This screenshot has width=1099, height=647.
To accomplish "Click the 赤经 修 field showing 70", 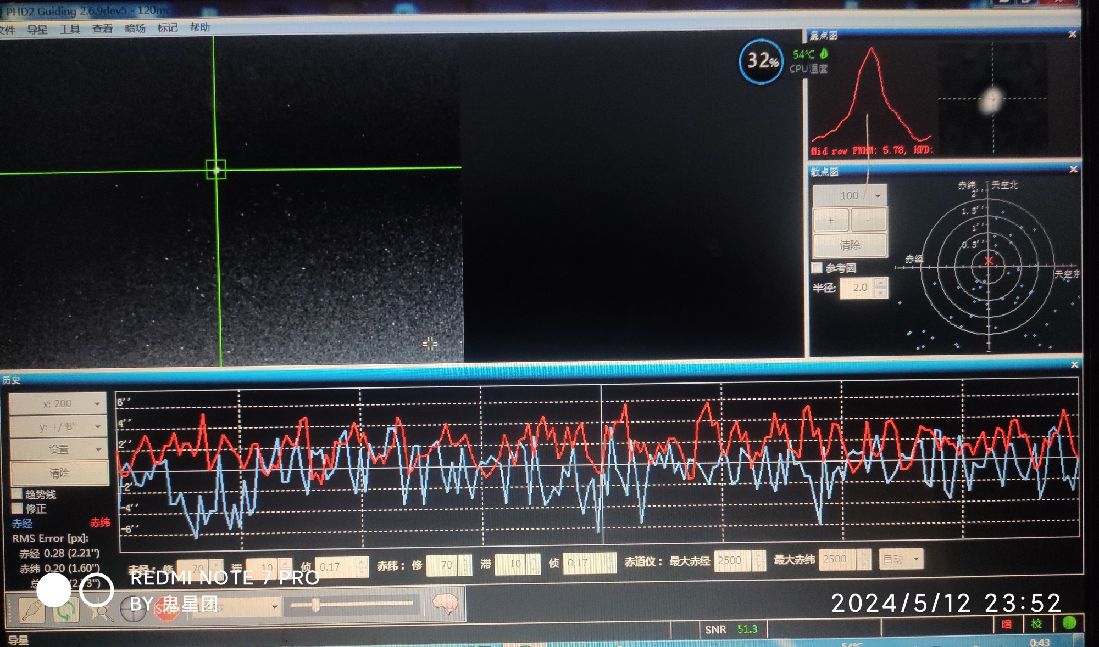I will (x=193, y=569).
